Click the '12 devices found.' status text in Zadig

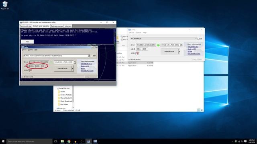pos(135,60)
